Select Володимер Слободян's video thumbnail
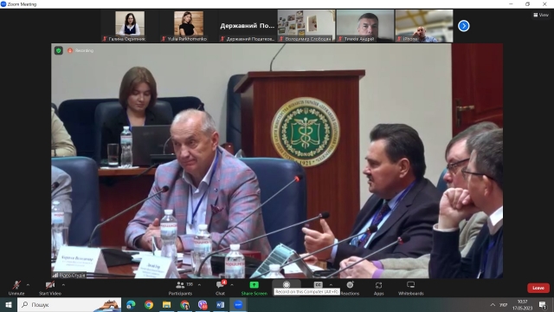 point(306,26)
